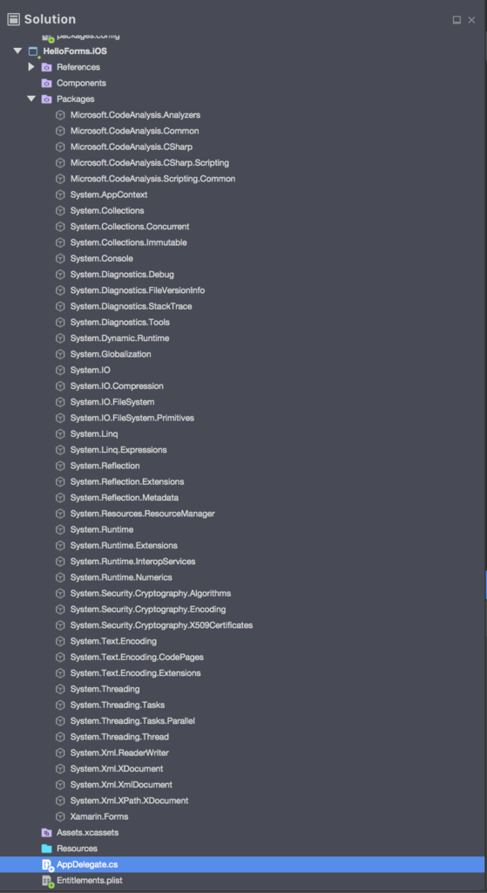Click package icon beside System.Console
The height and width of the screenshot is (893, 487).
point(60,258)
